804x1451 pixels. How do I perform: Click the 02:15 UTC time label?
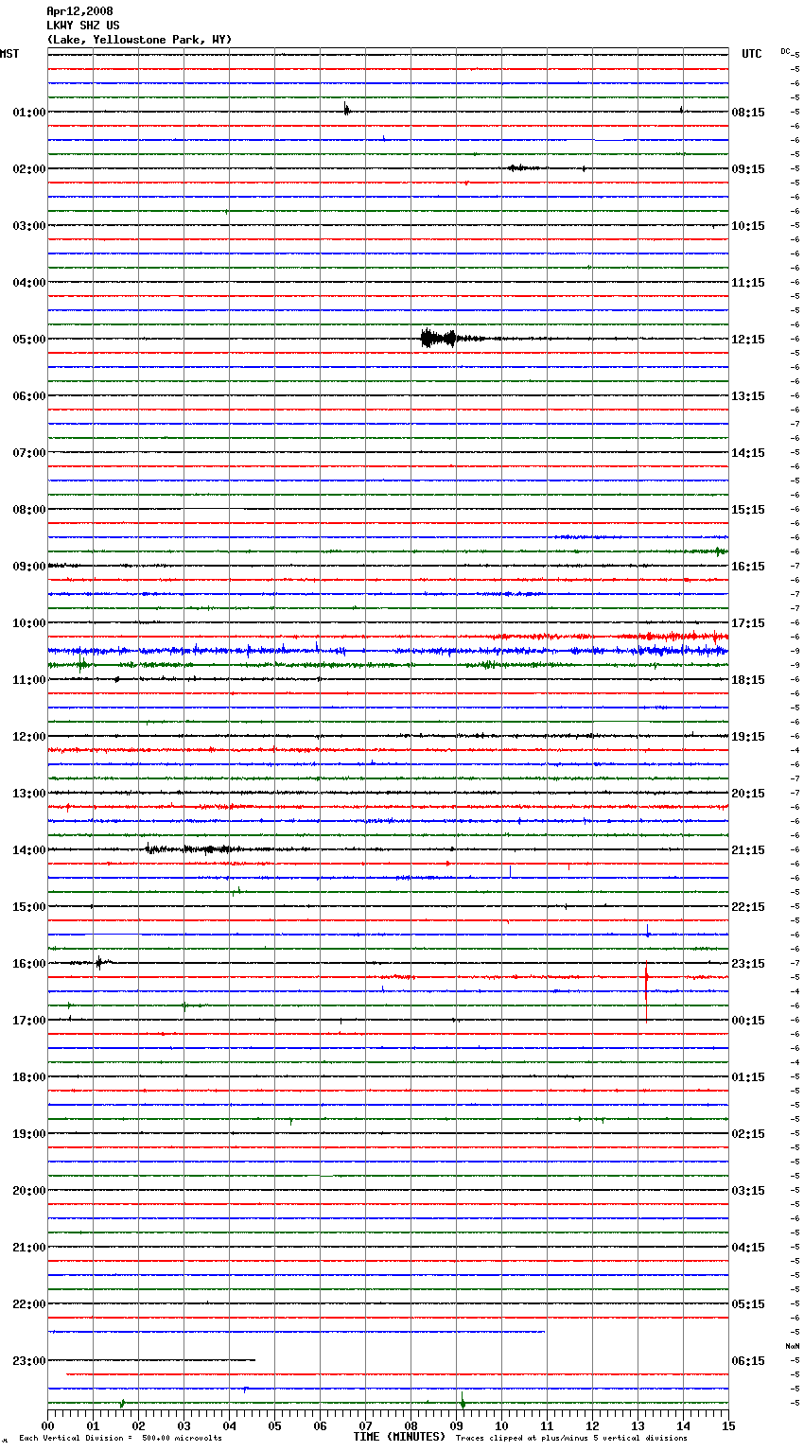pos(748,1134)
